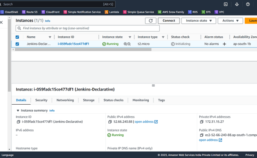The height and width of the screenshot is (158, 257).
Task: Open Simple Notification Service shortcut
Action: click(82, 12)
